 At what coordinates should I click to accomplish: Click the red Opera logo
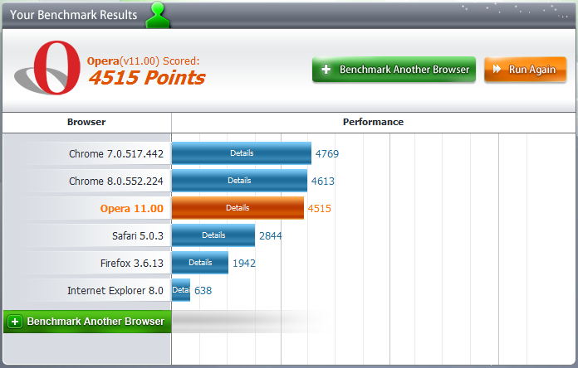pyautogui.click(x=48, y=68)
